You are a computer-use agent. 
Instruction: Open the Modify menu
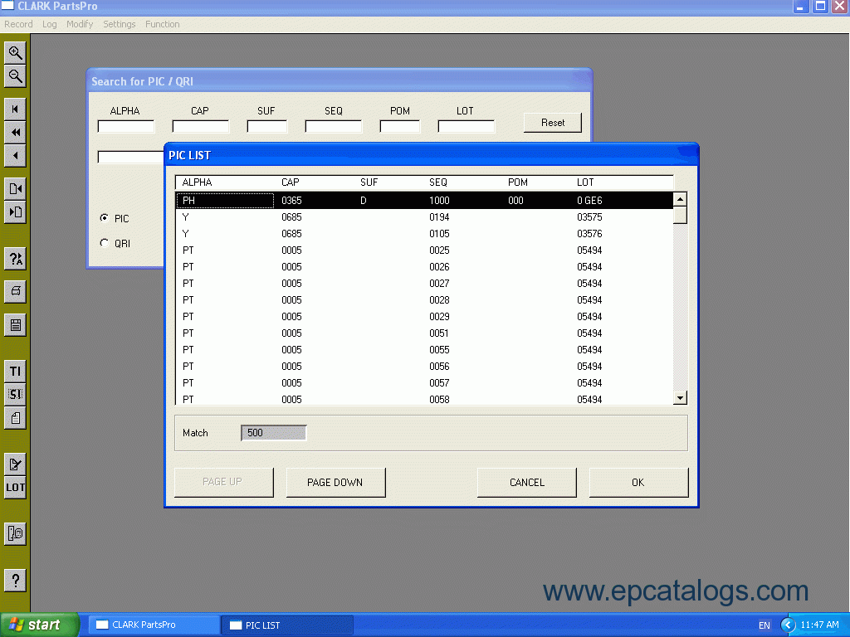coord(80,24)
